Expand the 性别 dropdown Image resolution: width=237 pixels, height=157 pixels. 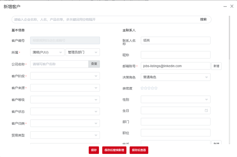coord(175,99)
